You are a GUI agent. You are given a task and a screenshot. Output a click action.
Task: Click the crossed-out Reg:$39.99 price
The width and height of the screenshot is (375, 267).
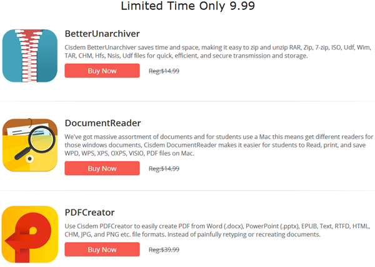pyautogui.click(x=164, y=249)
